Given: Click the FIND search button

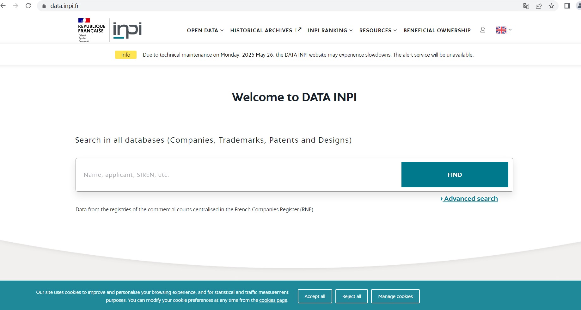Looking at the screenshot, I should [x=455, y=175].
